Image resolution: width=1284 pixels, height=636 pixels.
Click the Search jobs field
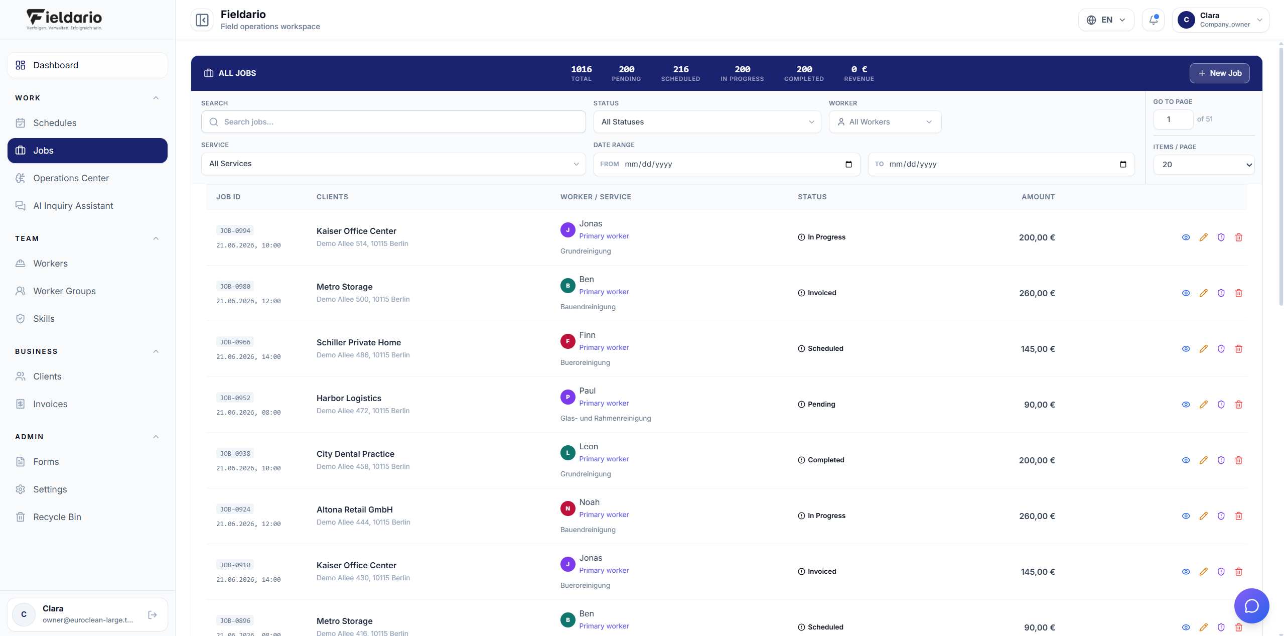tap(393, 122)
